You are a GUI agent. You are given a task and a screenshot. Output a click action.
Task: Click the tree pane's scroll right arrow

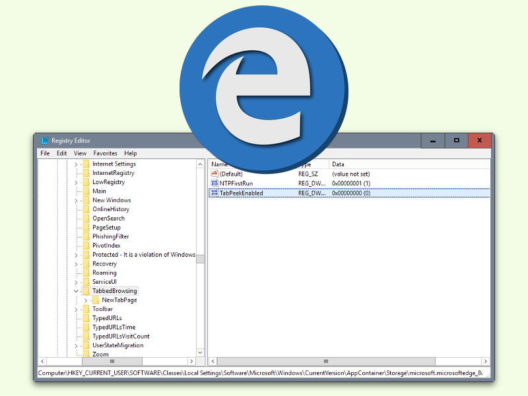(x=191, y=361)
